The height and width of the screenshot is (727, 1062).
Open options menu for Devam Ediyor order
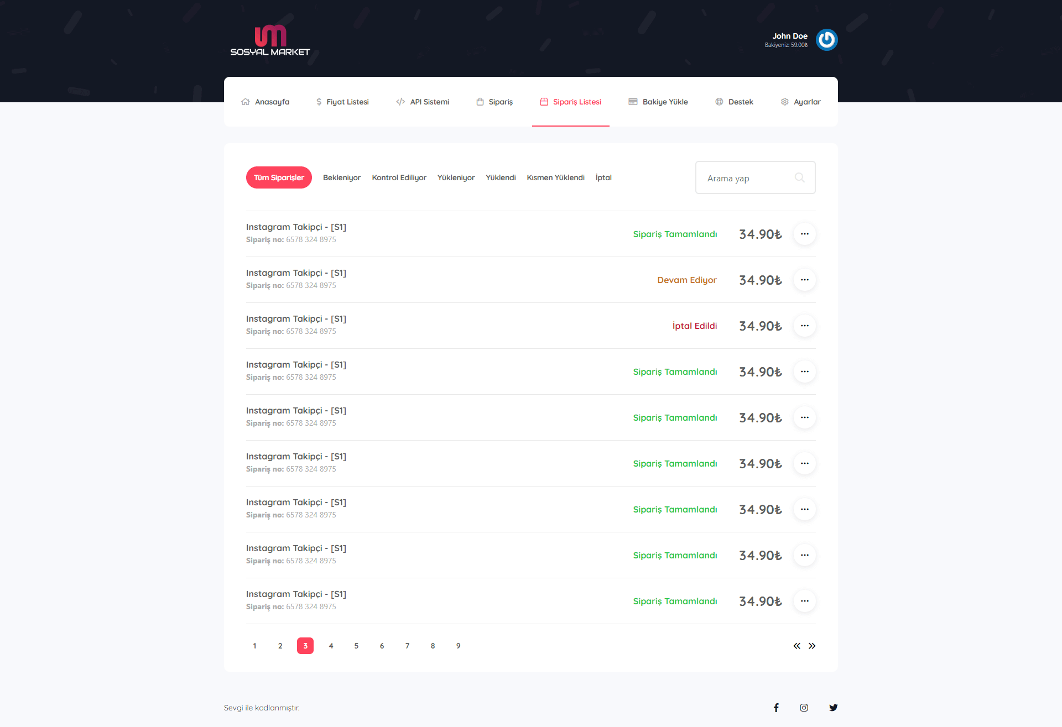click(804, 280)
